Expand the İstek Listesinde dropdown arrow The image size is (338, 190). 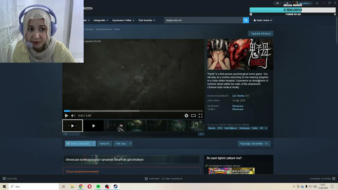pyautogui.click(x=94, y=144)
